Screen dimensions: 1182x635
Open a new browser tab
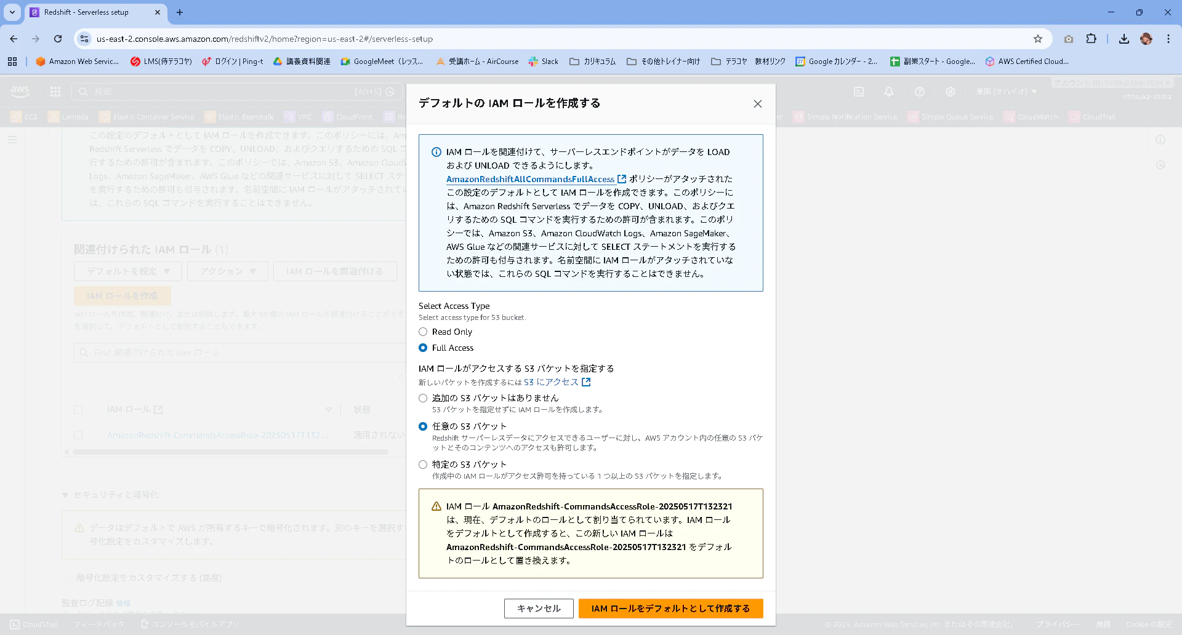pos(180,12)
